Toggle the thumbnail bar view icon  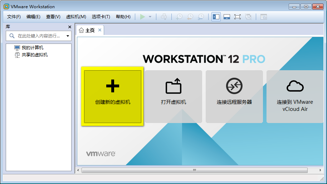[227, 17]
